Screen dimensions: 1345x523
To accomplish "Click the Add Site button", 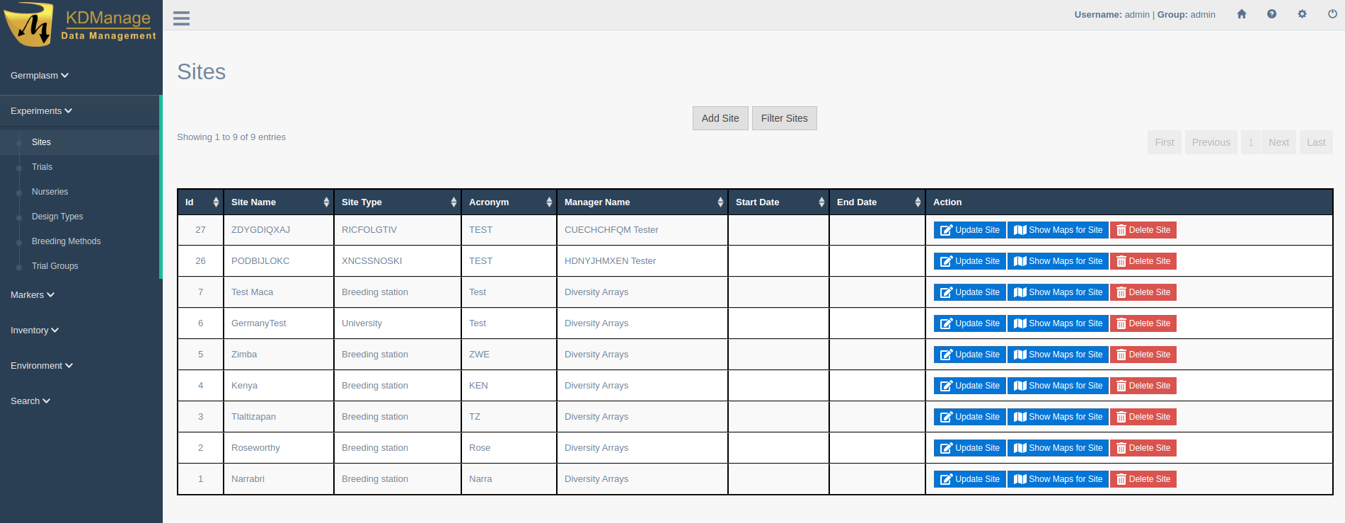I will coord(720,118).
